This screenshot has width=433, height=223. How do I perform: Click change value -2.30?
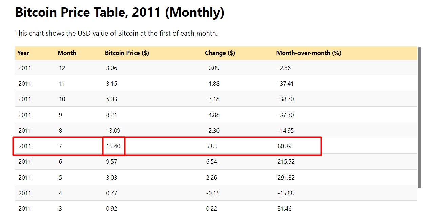213,131
